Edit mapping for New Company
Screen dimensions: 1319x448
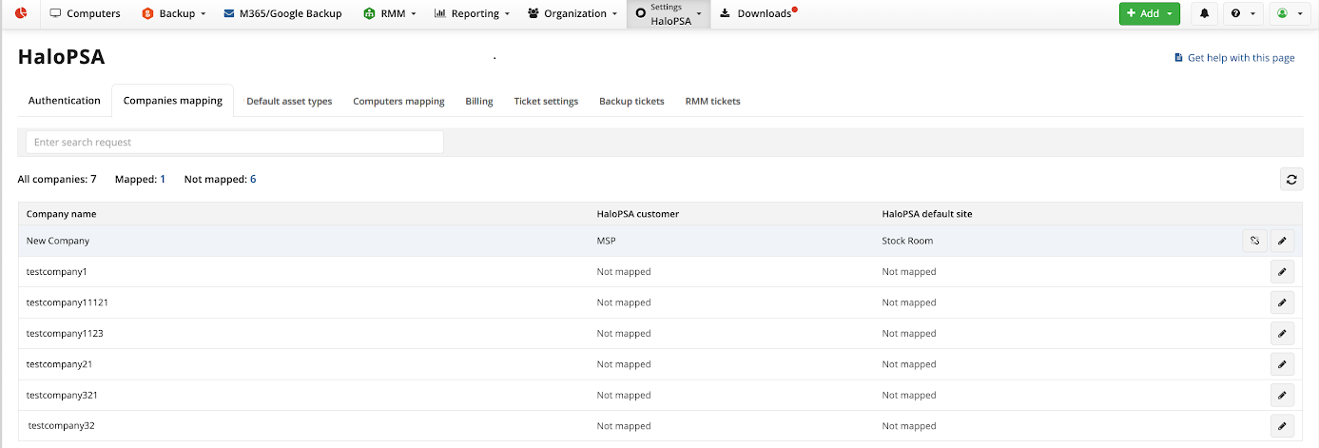point(1282,241)
